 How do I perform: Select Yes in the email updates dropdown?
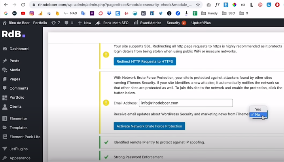(258, 109)
